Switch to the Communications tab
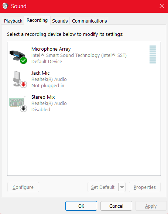Image resolution: width=168 pixels, height=214 pixels. [89, 21]
